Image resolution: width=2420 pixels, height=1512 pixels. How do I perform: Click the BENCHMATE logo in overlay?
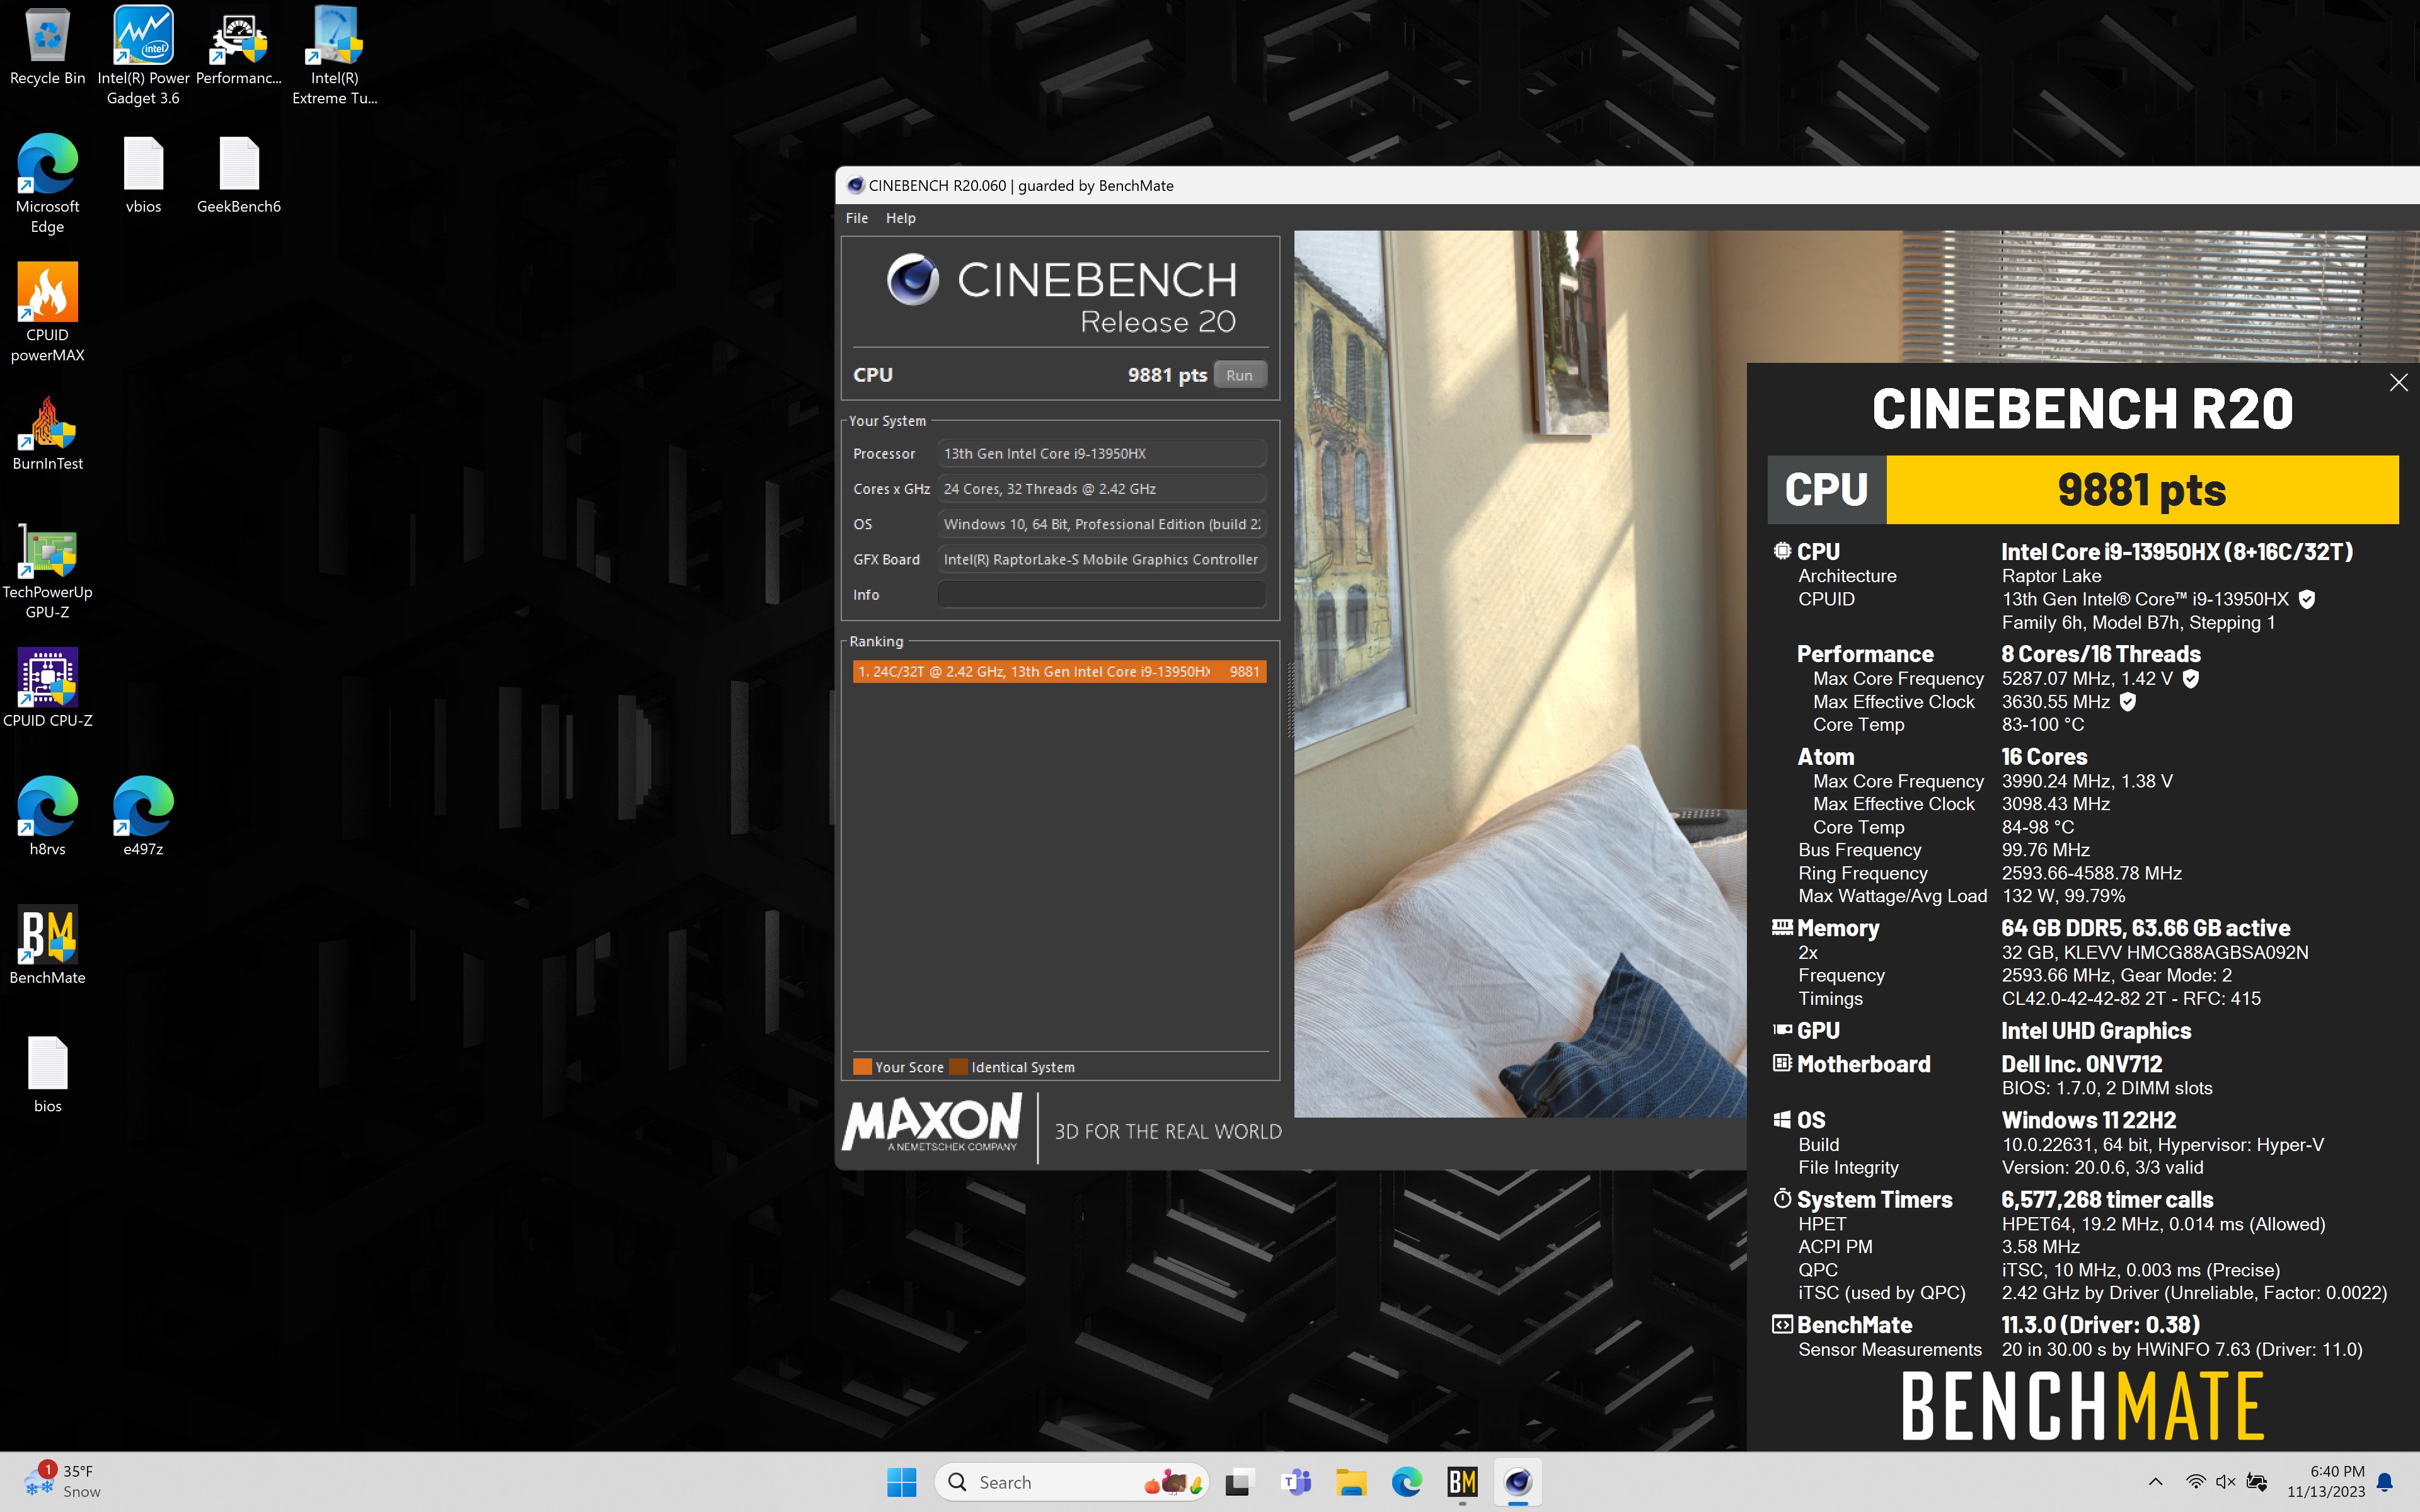2083,1406
